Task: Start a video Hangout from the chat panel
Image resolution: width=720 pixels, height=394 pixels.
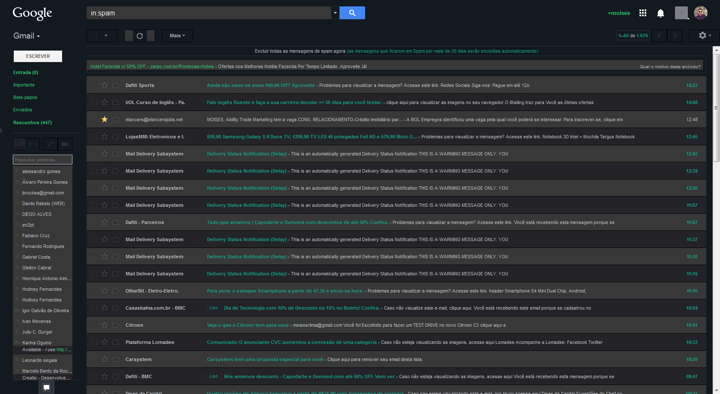Action: point(65,144)
